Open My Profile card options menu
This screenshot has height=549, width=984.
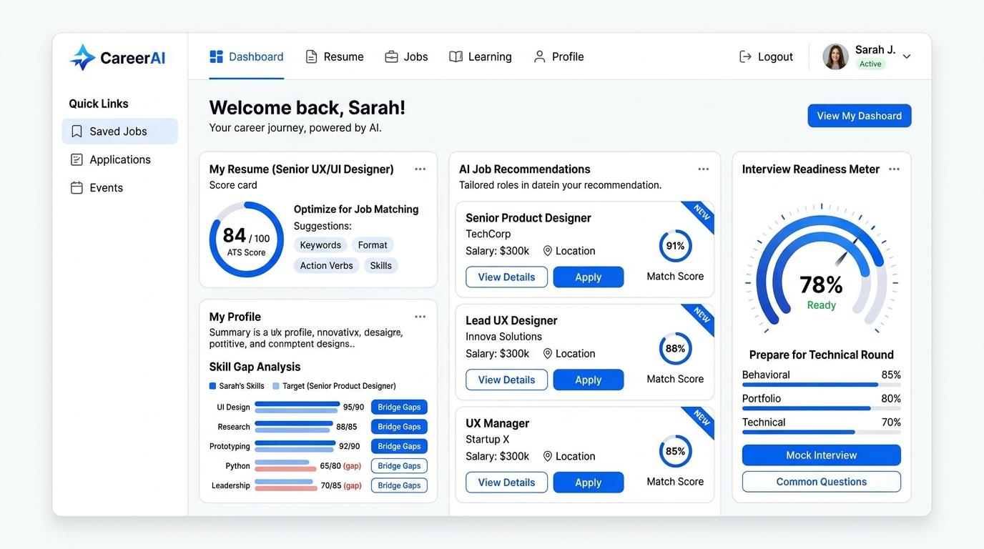click(420, 317)
